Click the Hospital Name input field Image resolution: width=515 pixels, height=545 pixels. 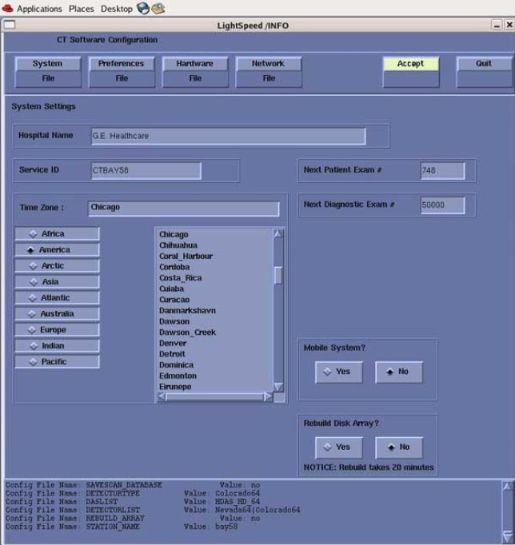point(226,136)
